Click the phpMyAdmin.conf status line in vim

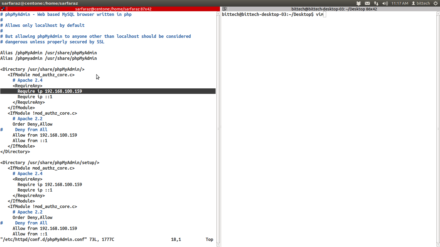pyautogui.click(x=57, y=239)
